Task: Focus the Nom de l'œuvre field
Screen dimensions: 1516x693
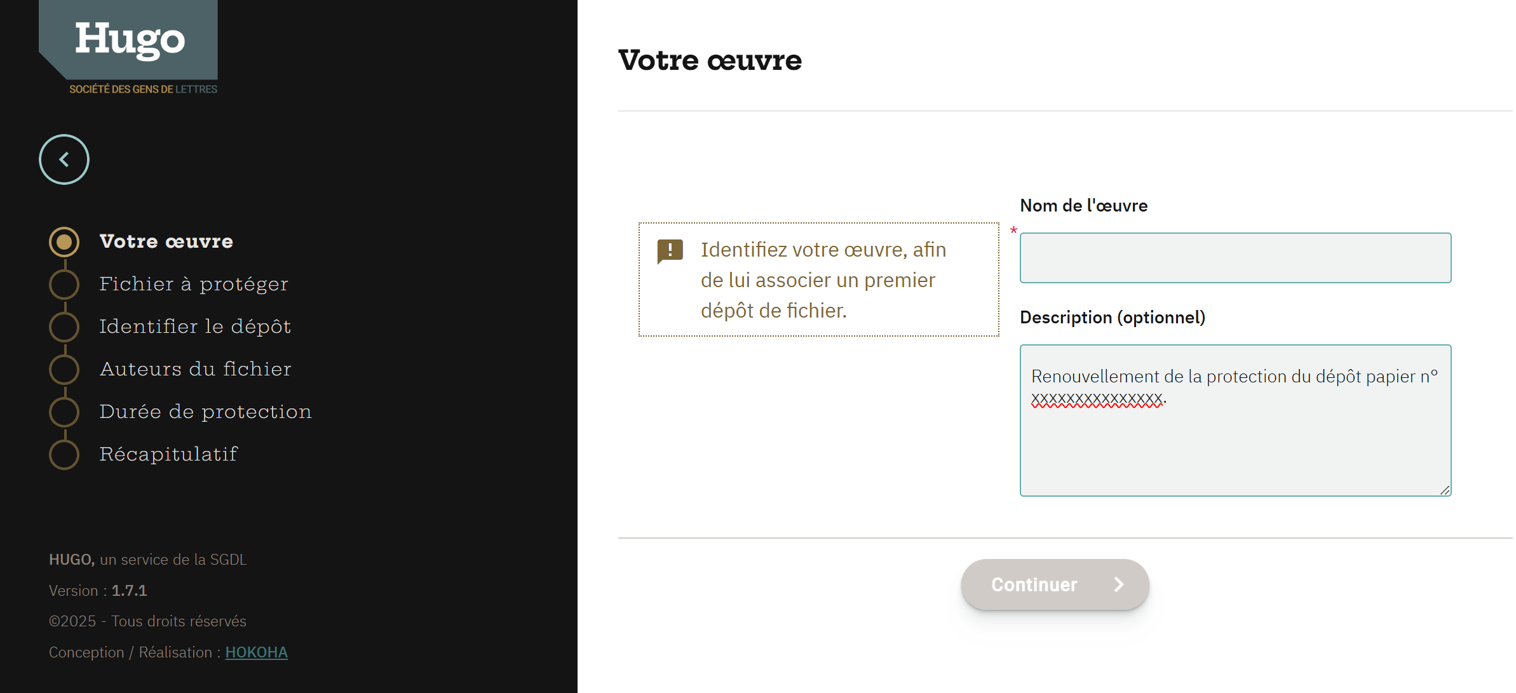Action: tap(1235, 258)
